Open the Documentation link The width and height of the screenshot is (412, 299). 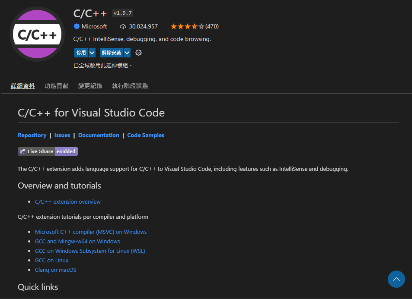[99, 135]
